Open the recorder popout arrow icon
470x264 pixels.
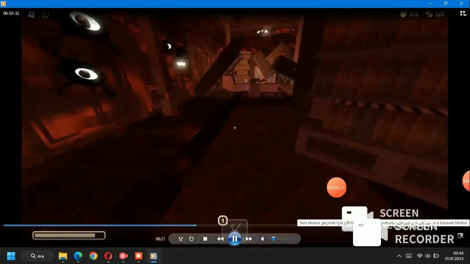[460, 236]
